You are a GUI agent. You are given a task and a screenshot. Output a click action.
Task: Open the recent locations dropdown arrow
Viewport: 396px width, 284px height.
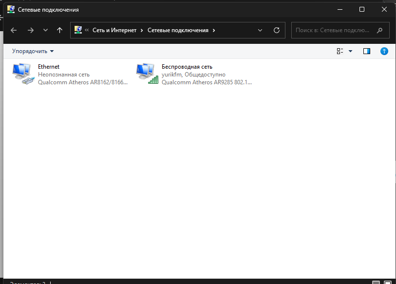pyautogui.click(x=45, y=30)
